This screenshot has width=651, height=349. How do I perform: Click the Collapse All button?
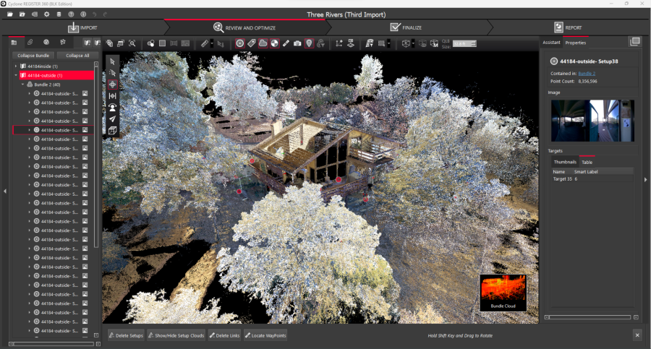click(x=77, y=55)
